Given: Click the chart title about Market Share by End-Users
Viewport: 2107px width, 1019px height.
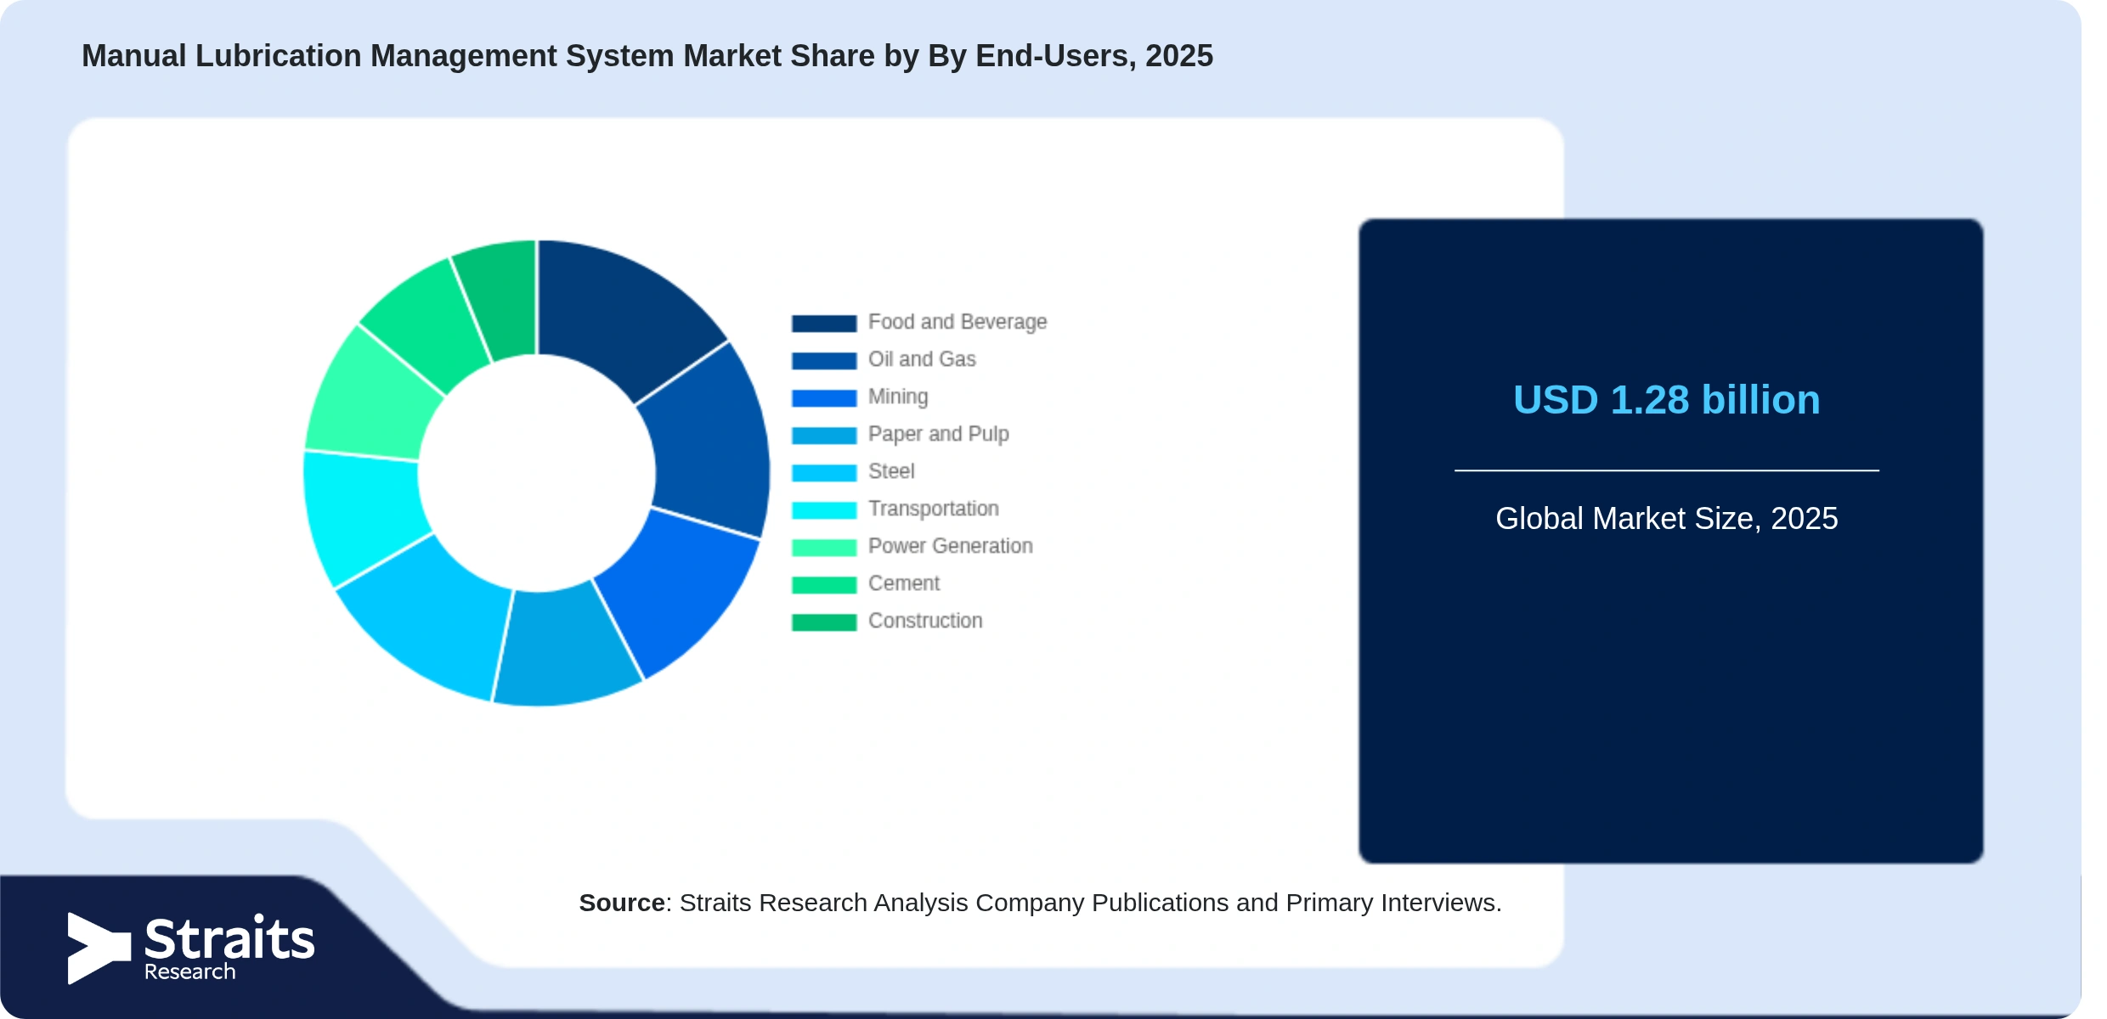Looking at the screenshot, I should (x=647, y=56).
